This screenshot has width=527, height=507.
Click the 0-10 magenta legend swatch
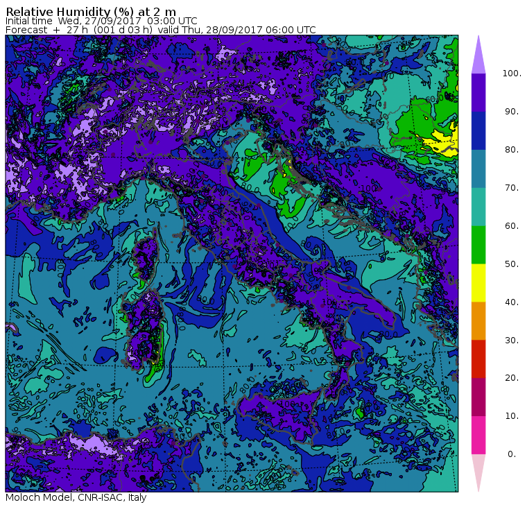(x=478, y=435)
